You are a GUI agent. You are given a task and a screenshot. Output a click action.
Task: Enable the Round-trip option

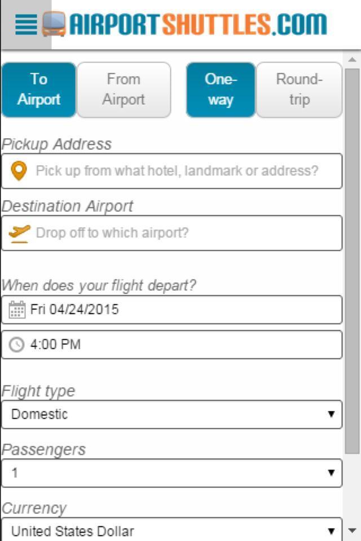[x=300, y=89]
